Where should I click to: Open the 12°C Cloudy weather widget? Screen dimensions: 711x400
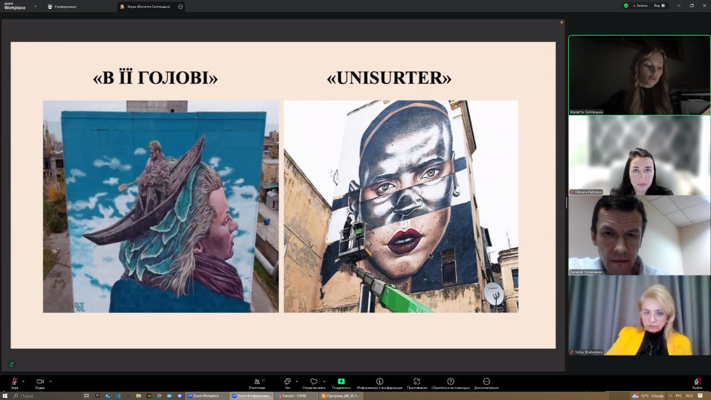click(x=648, y=396)
